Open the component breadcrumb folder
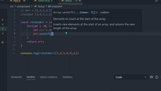Viewport: 161px width, 91px height. point(23,6)
